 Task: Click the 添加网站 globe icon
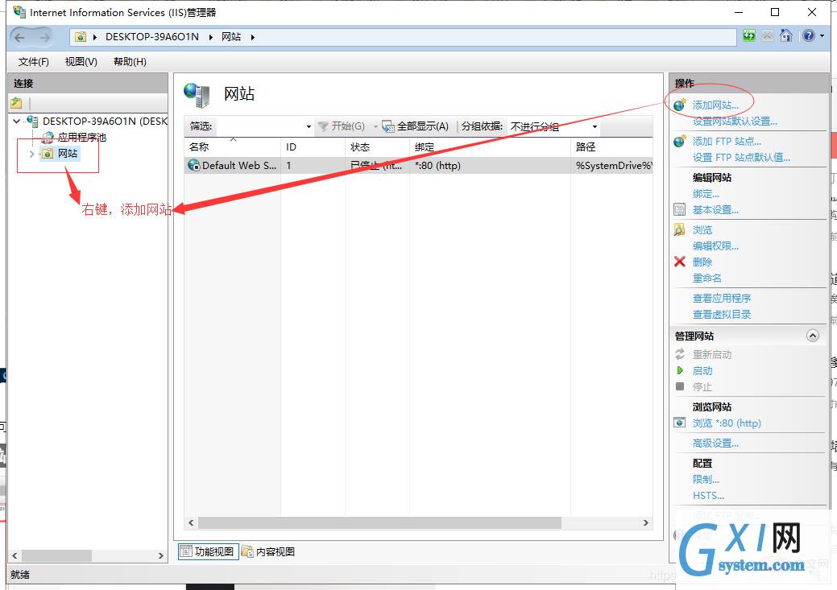click(x=680, y=105)
